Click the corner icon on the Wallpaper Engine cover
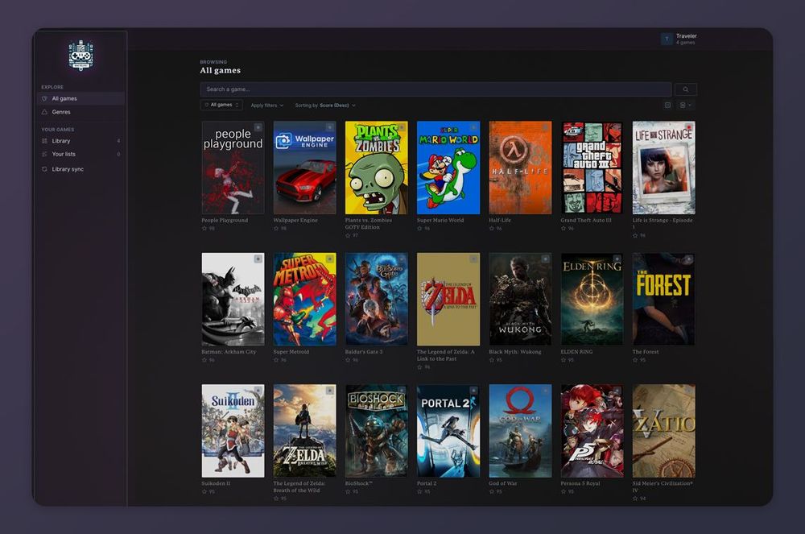Viewport: 805px width, 534px height. point(329,127)
